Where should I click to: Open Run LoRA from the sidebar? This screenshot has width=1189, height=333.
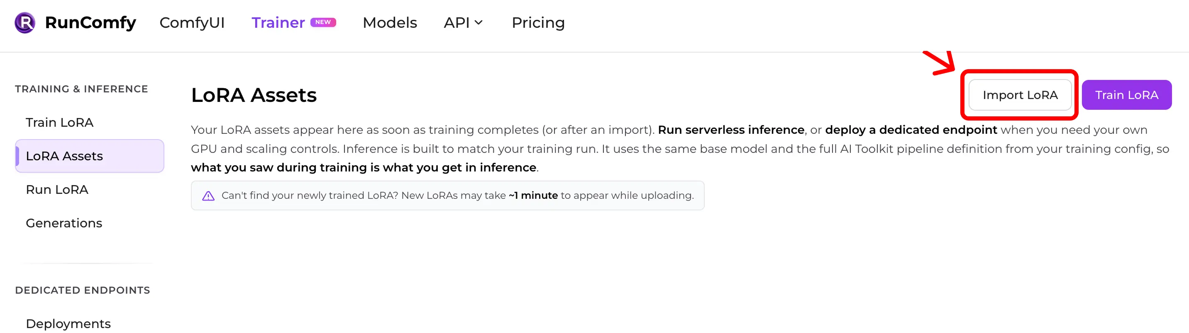click(x=57, y=189)
